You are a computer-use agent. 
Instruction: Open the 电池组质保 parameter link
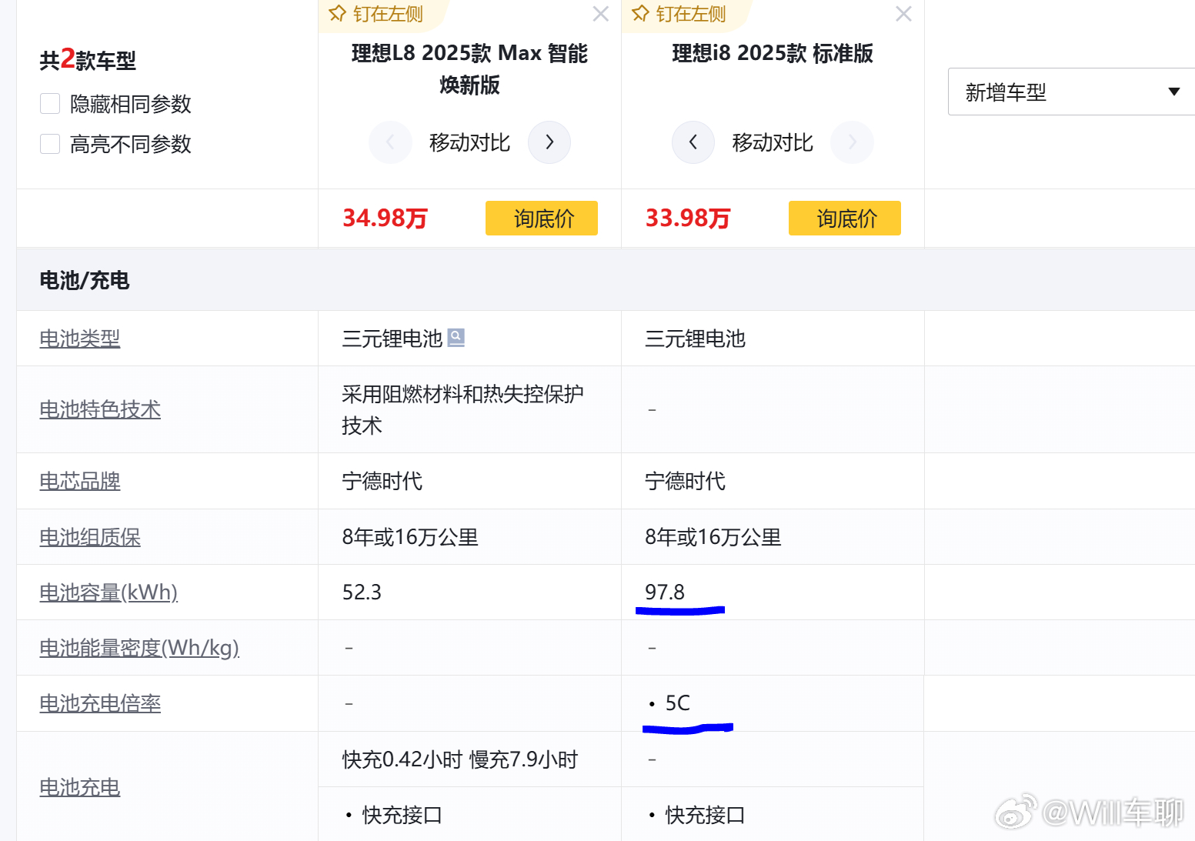pyautogui.click(x=90, y=537)
